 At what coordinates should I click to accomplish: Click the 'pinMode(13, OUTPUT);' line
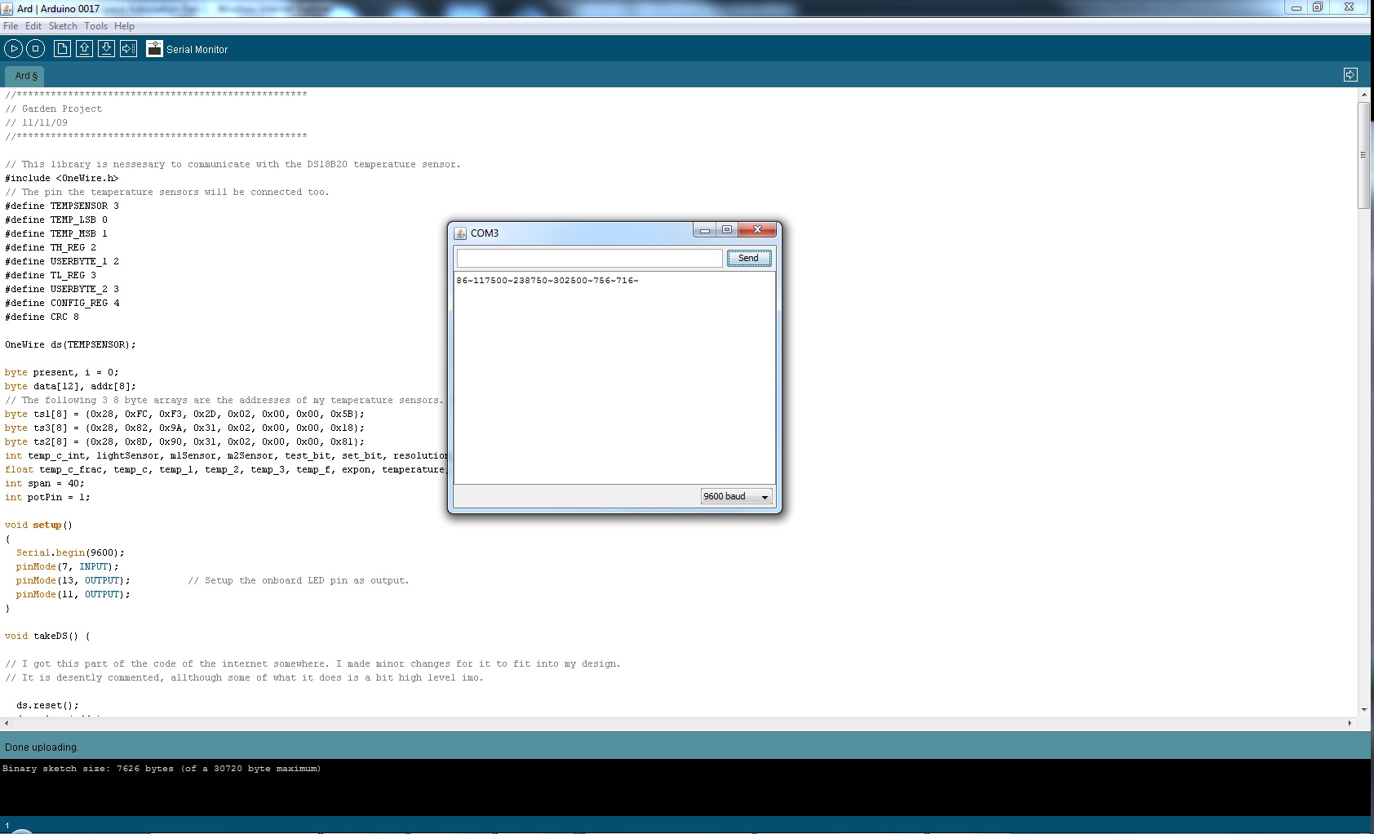tap(73, 580)
